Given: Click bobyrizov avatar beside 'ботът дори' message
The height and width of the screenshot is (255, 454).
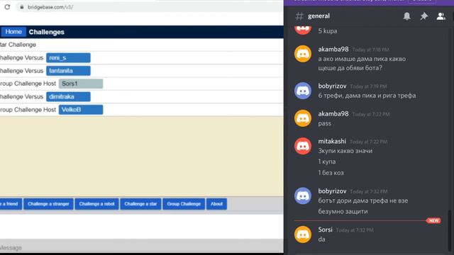Looking at the screenshot, I should click(303, 195).
